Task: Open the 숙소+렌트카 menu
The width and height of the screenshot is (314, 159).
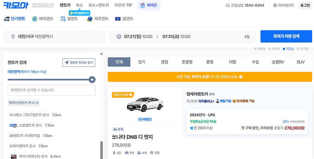Action: [x=98, y=5]
